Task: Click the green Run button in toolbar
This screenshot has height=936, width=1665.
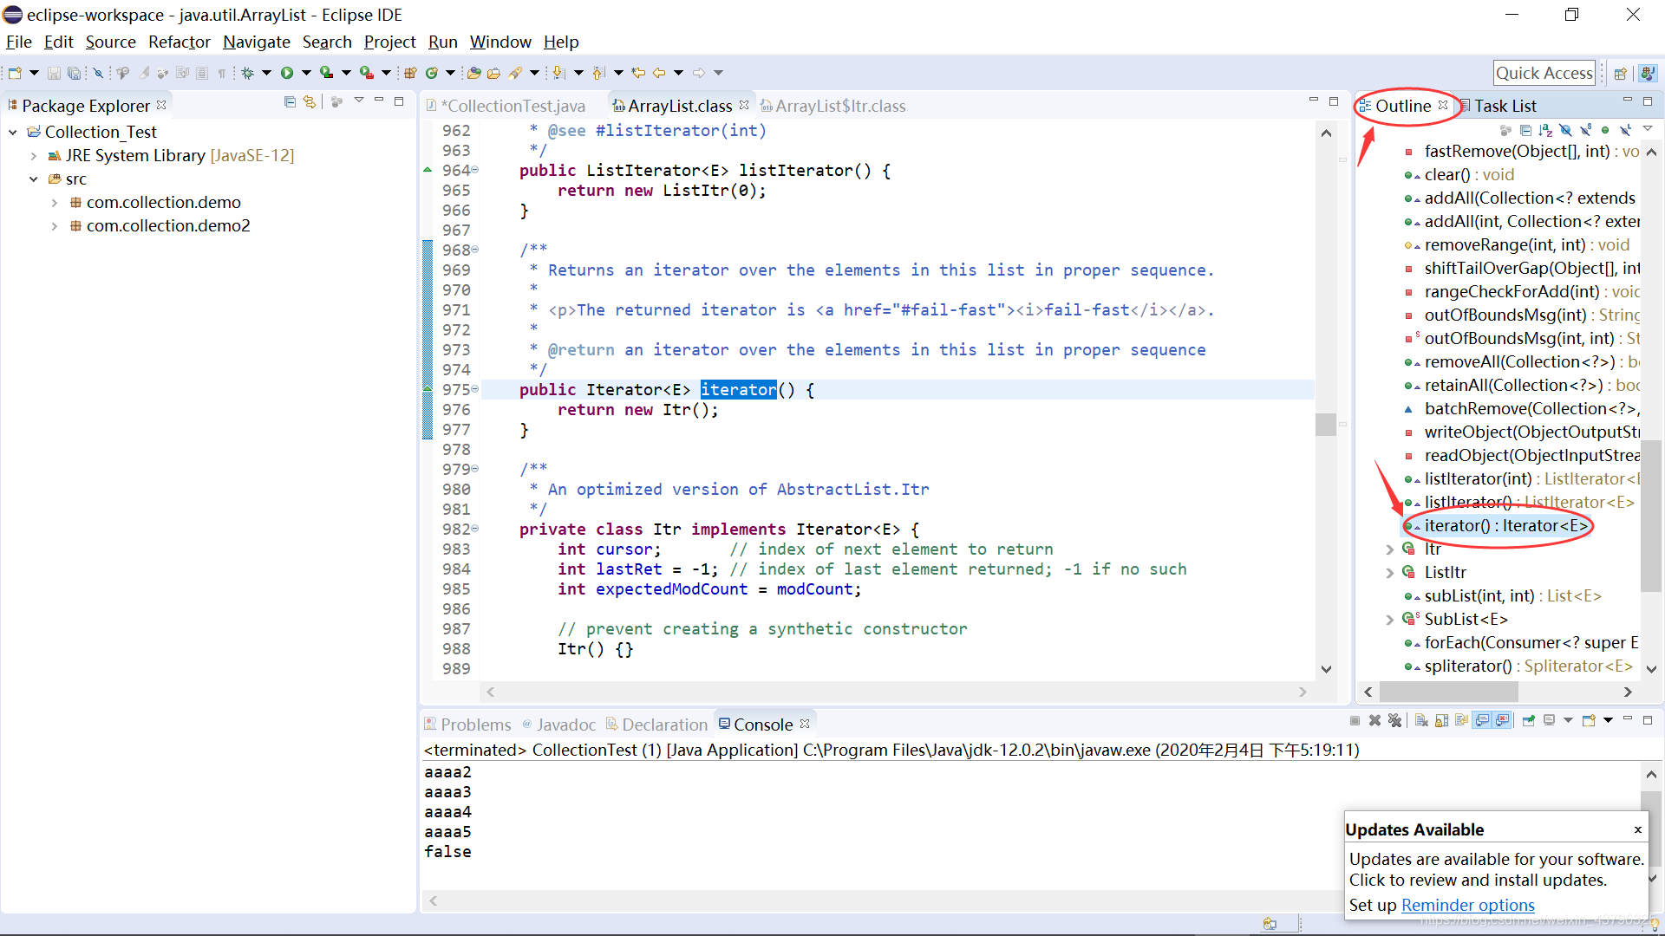Action: click(x=287, y=73)
